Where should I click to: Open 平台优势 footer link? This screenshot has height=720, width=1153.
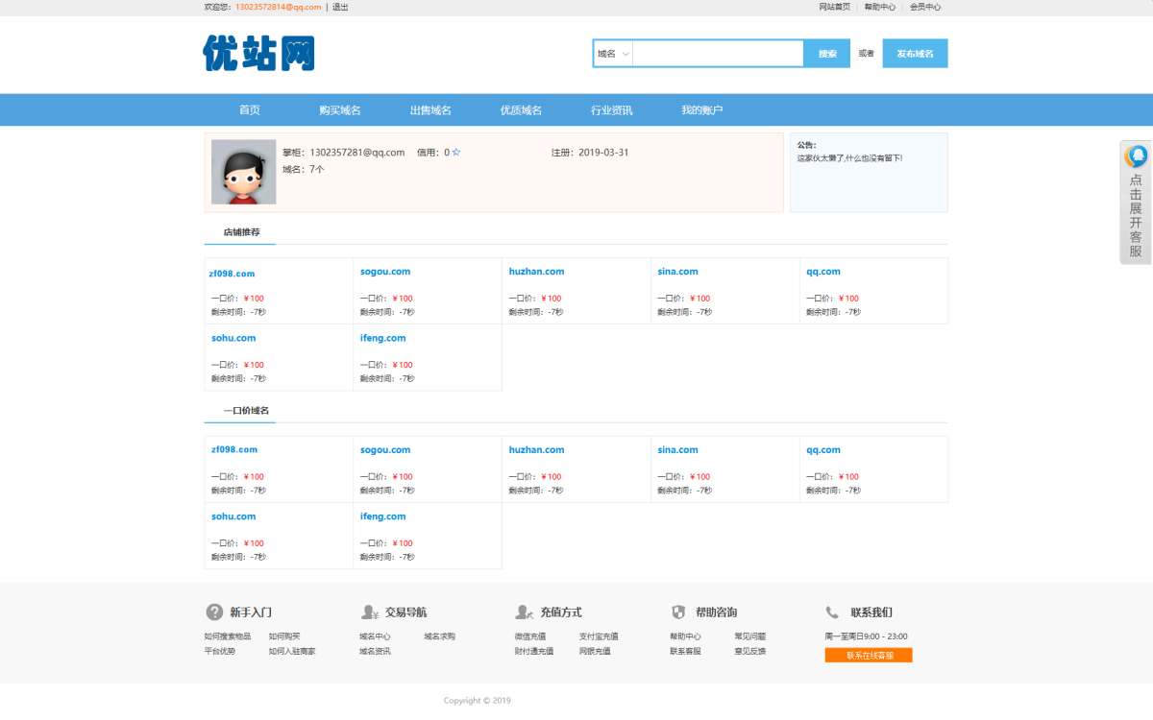219,651
